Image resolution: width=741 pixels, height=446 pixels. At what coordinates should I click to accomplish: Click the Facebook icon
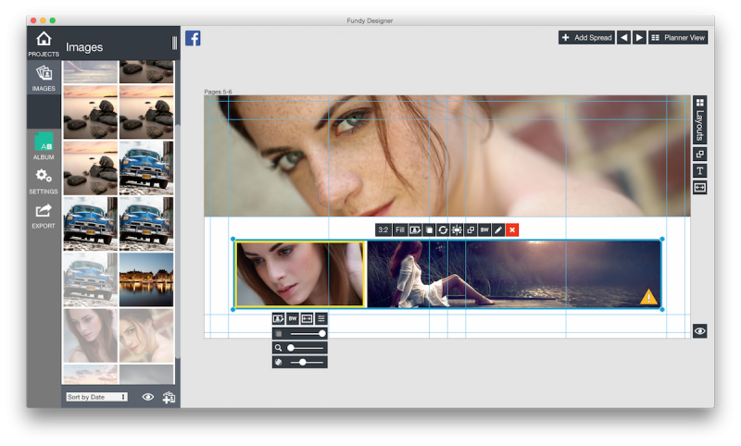tap(193, 38)
